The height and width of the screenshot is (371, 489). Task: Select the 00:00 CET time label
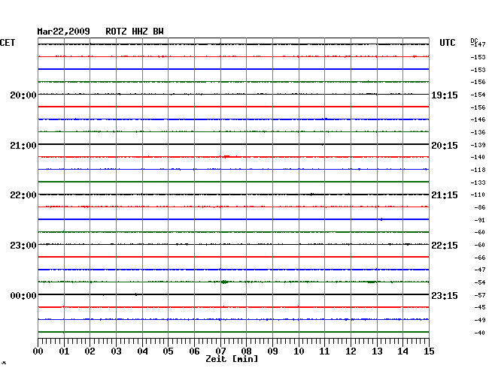tap(23, 295)
